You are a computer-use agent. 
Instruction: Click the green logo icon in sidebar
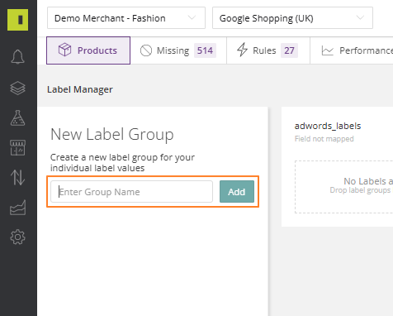[x=17, y=20]
